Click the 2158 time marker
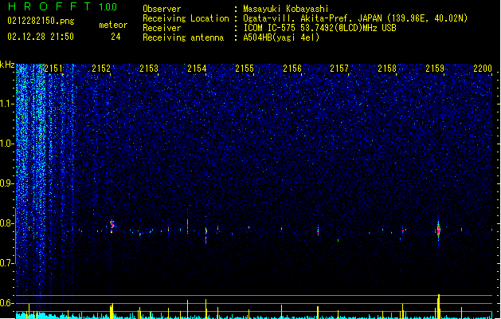The image size is (501, 319). [x=387, y=69]
